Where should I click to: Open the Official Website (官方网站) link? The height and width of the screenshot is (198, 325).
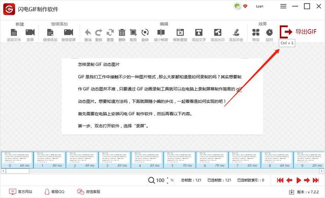coord(21,191)
